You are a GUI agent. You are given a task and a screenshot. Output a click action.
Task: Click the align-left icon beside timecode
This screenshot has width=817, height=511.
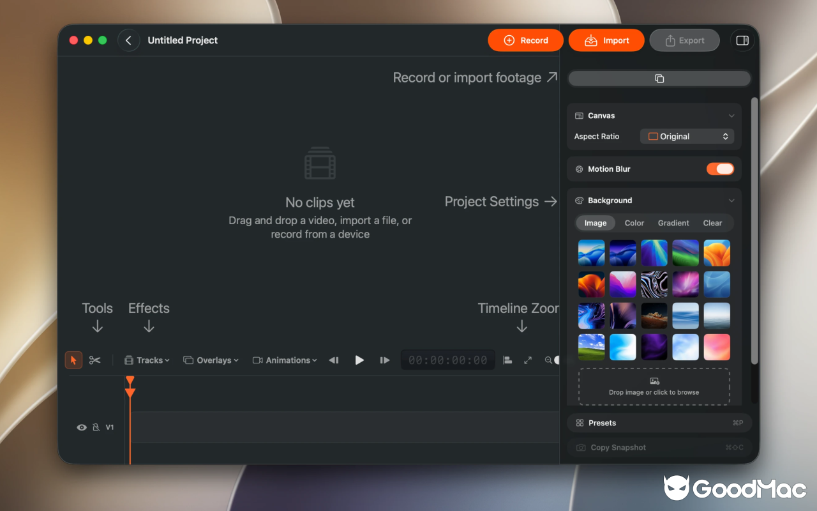tap(508, 360)
